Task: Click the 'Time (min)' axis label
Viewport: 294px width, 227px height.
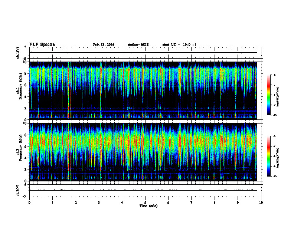Action: click(148, 206)
